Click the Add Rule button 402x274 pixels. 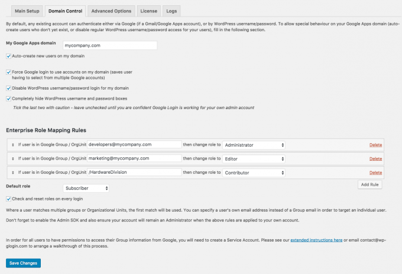(369, 184)
